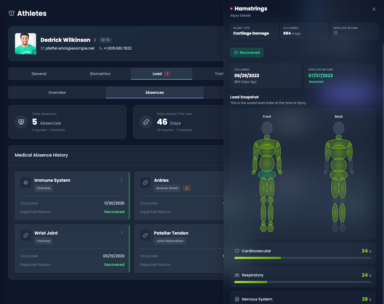Click the monitor icon in the Total Absences card
Image resolution: width=384 pixels, height=304 pixels.
coord(21,122)
